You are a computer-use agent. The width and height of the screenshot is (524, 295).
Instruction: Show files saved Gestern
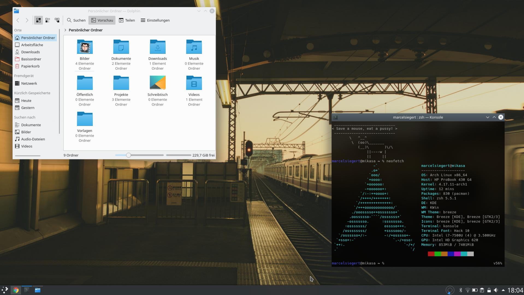35,108
